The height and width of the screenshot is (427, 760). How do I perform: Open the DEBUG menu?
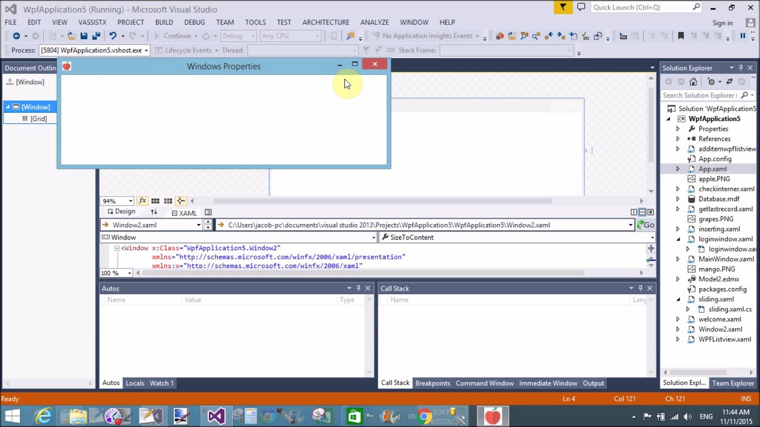[194, 22]
